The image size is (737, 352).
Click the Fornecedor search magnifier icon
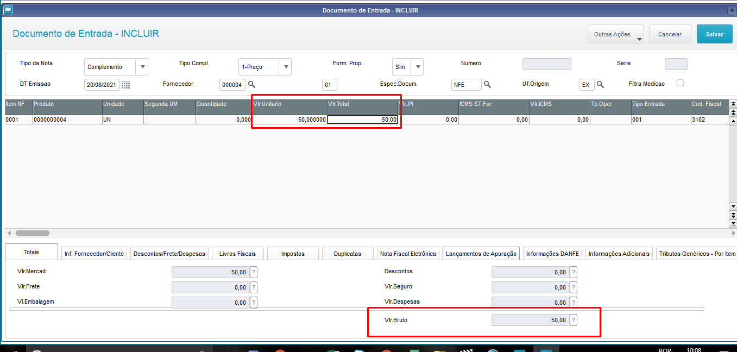pos(251,84)
